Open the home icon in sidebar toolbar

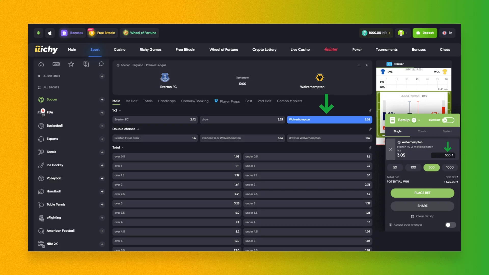pyautogui.click(x=41, y=64)
